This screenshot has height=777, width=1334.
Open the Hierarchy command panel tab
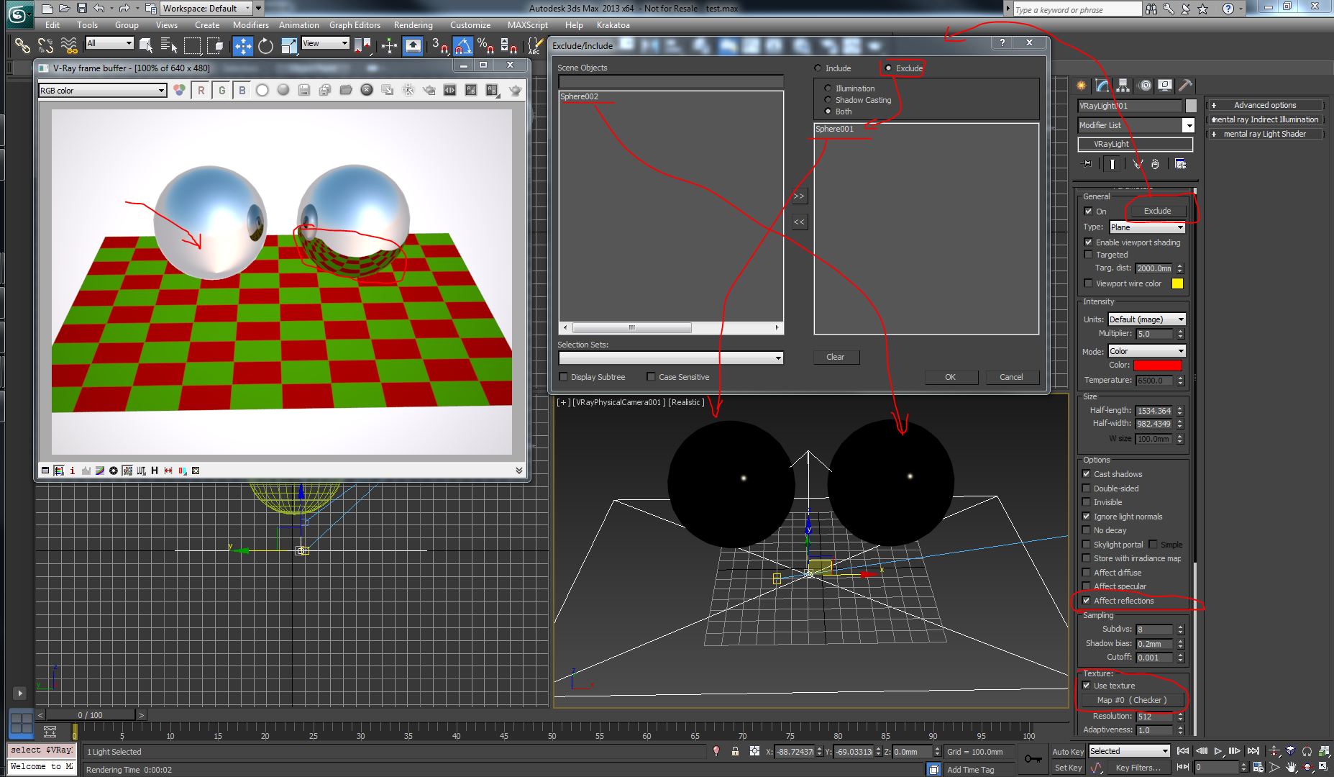[x=1123, y=86]
